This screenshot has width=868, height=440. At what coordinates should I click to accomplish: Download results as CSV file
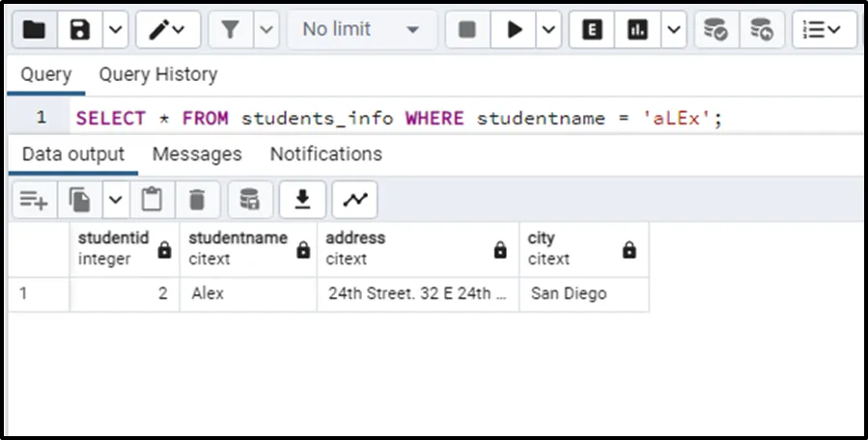click(x=302, y=200)
